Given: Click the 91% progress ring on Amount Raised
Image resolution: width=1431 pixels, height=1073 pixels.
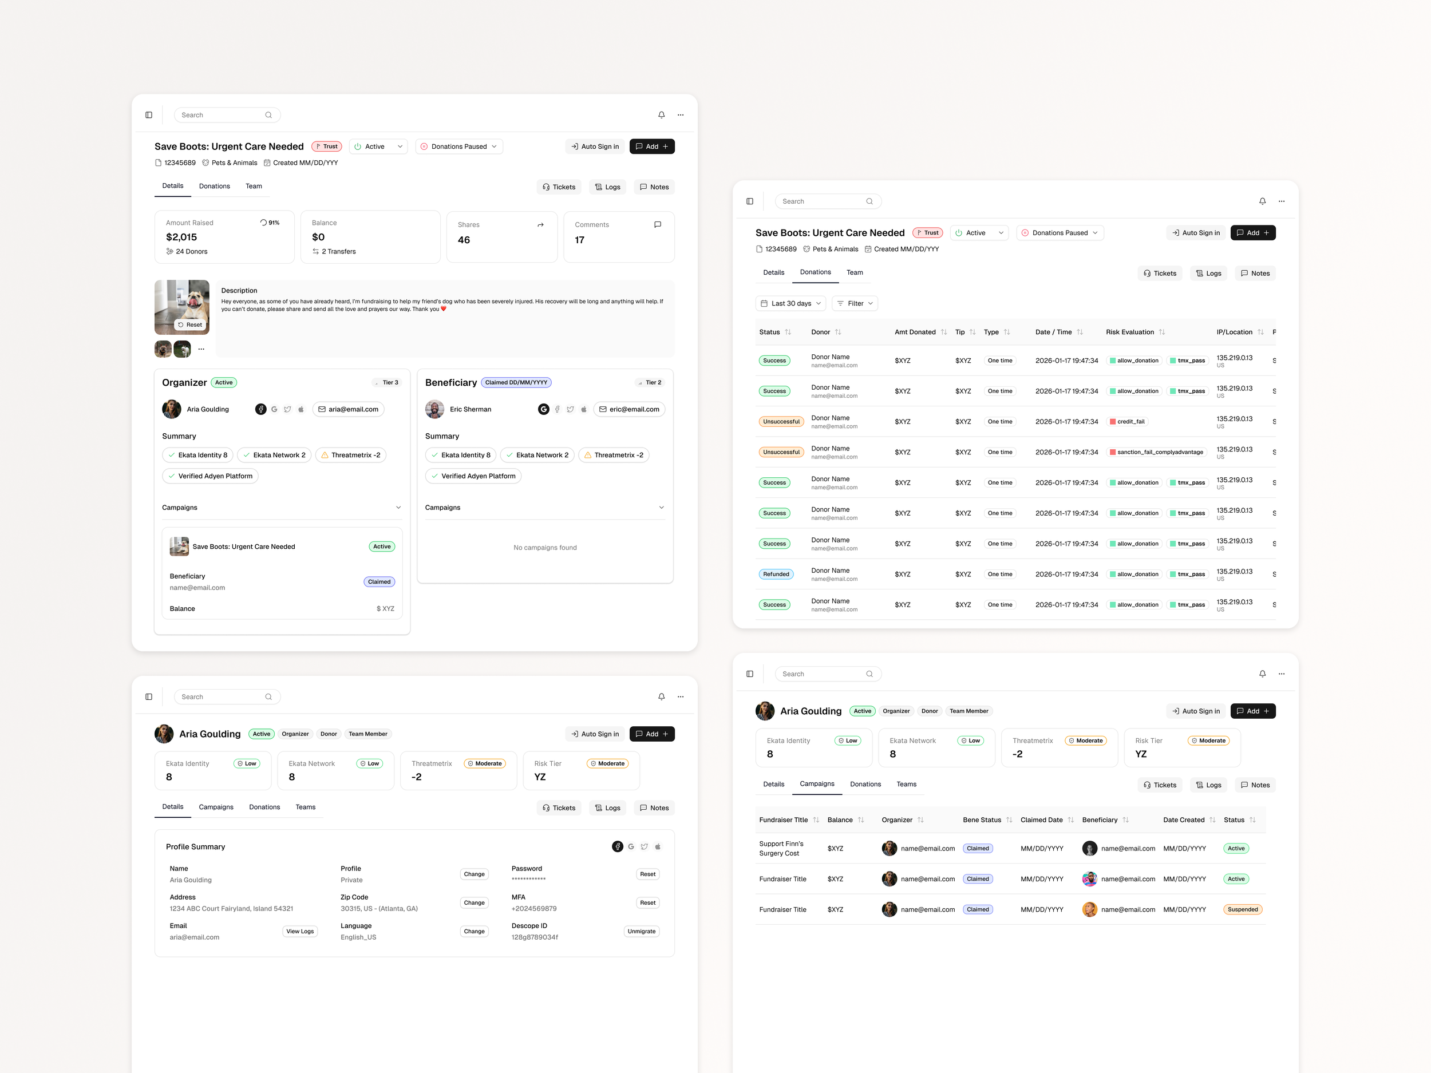Looking at the screenshot, I should 262,222.
